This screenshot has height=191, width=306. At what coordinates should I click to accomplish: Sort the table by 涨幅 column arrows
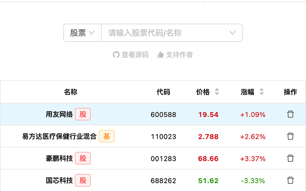pos(262,92)
